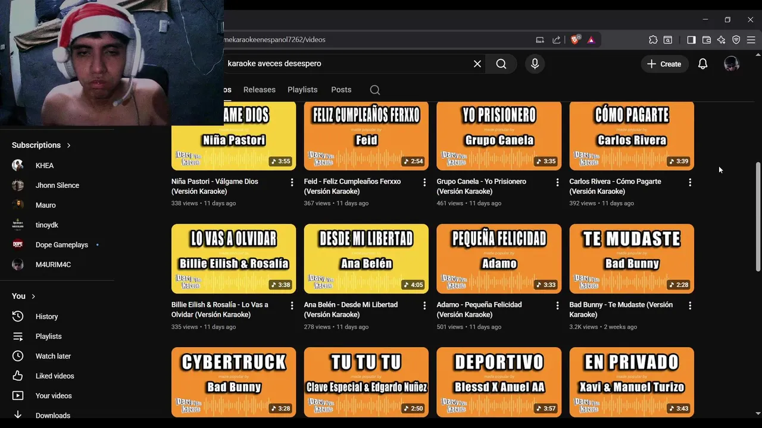Viewport: 762px width, 428px height.
Task: Open options for Feid Feliz Cumpleaños video
Action: [x=424, y=182]
